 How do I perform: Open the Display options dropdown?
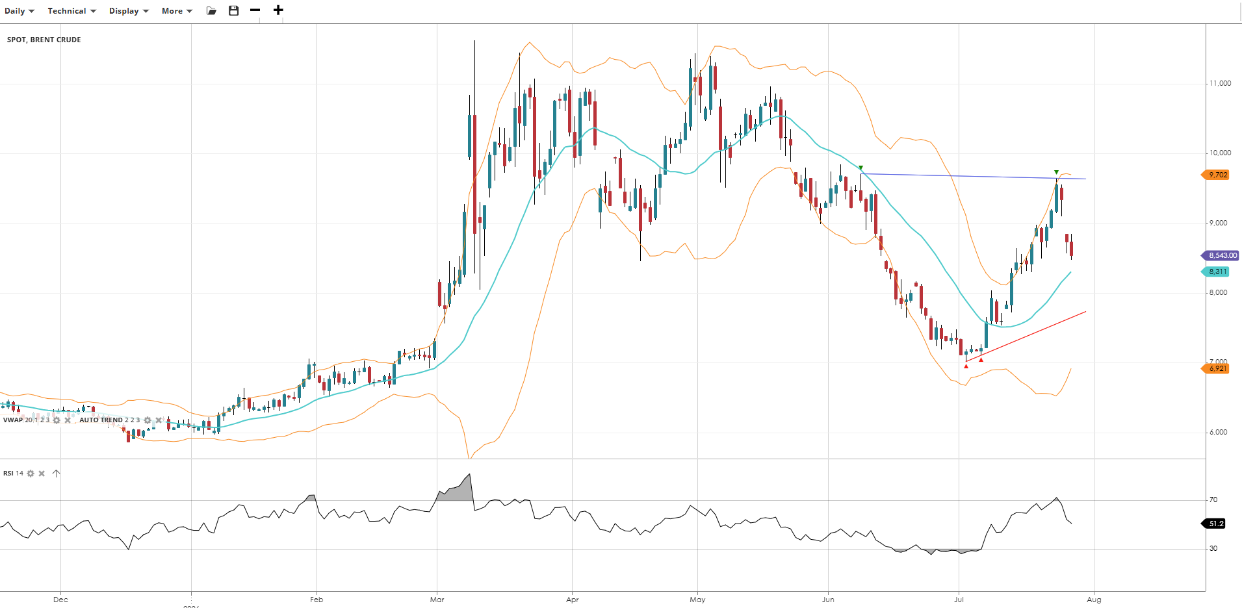129,11
